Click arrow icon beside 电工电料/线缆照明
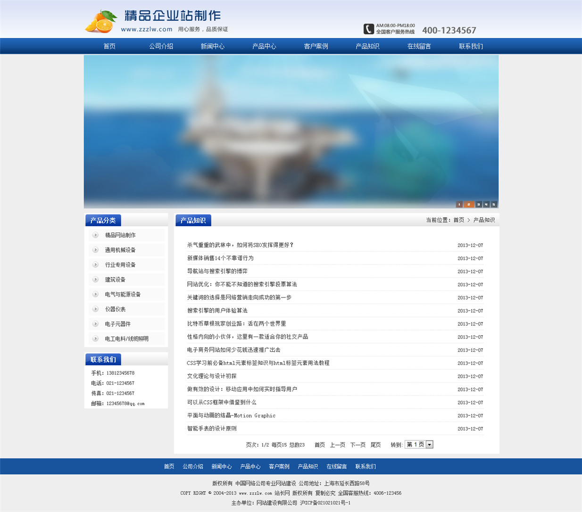This screenshot has height=512, width=582. point(95,339)
